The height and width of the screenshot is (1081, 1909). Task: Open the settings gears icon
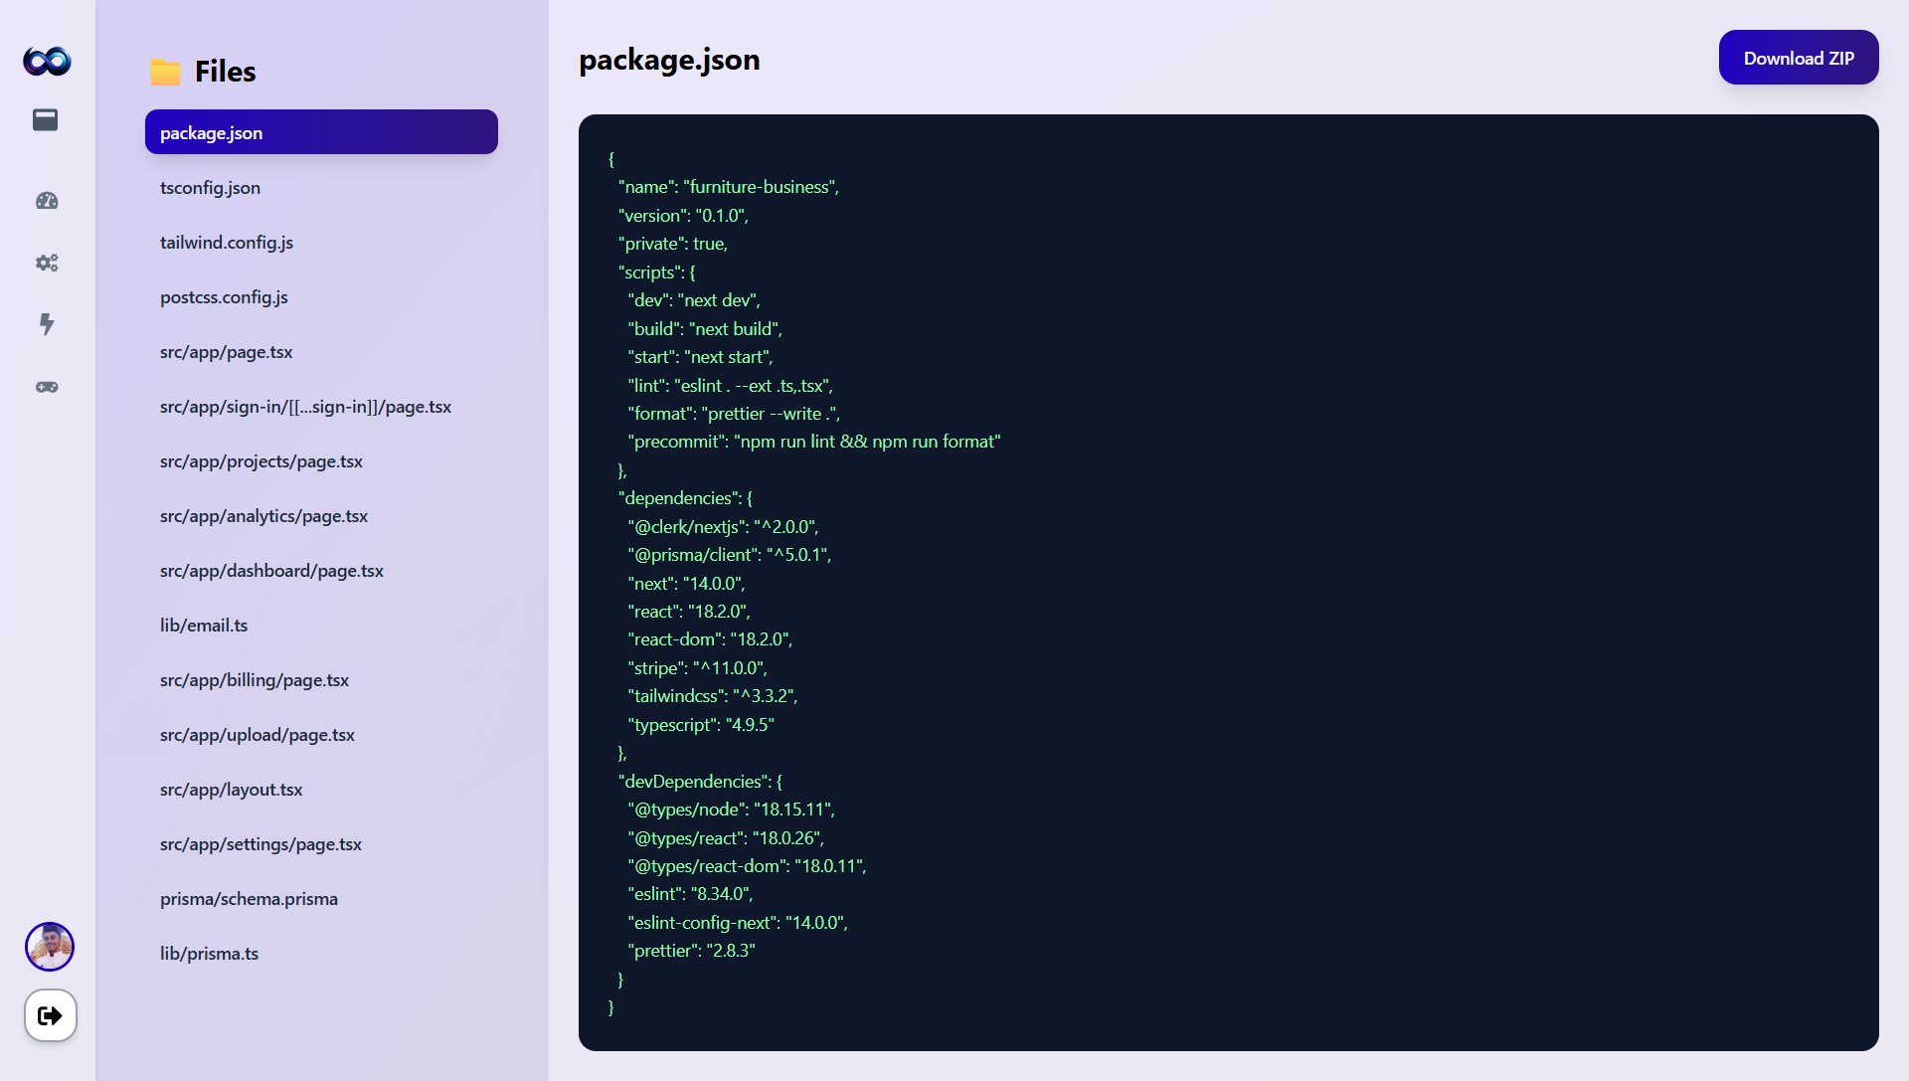pos(47,263)
